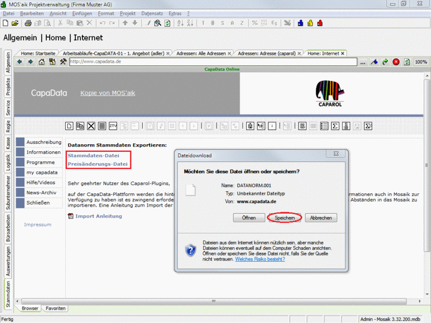Go to the browser home page icon
The width and height of the screenshot is (431, 323).
[41, 62]
